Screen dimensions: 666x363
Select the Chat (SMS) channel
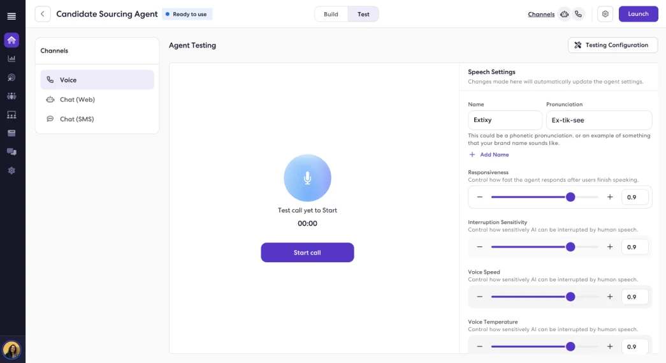[x=98, y=119]
